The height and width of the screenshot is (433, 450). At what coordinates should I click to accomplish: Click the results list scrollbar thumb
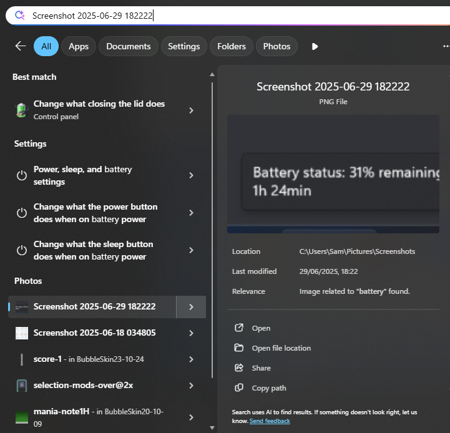point(212,230)
